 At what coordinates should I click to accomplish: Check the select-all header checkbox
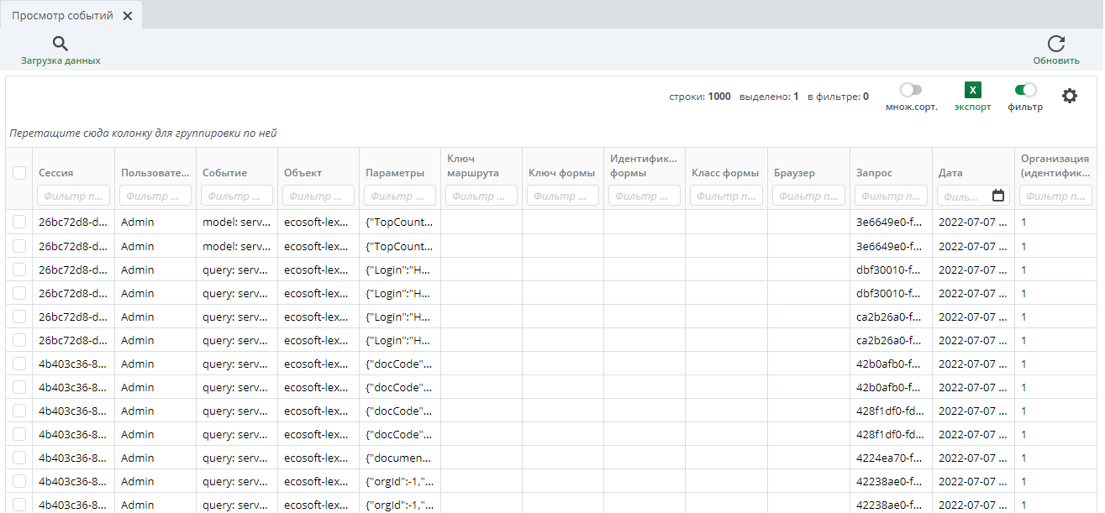(x=19, y=173)
